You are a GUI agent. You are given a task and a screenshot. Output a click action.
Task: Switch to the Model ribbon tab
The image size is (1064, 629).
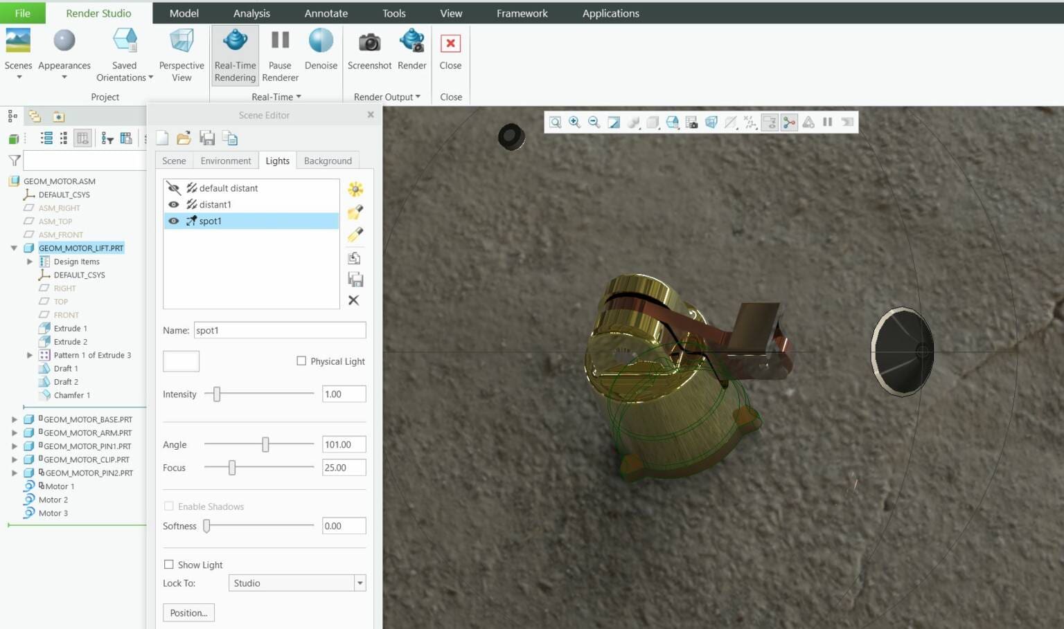184,13
